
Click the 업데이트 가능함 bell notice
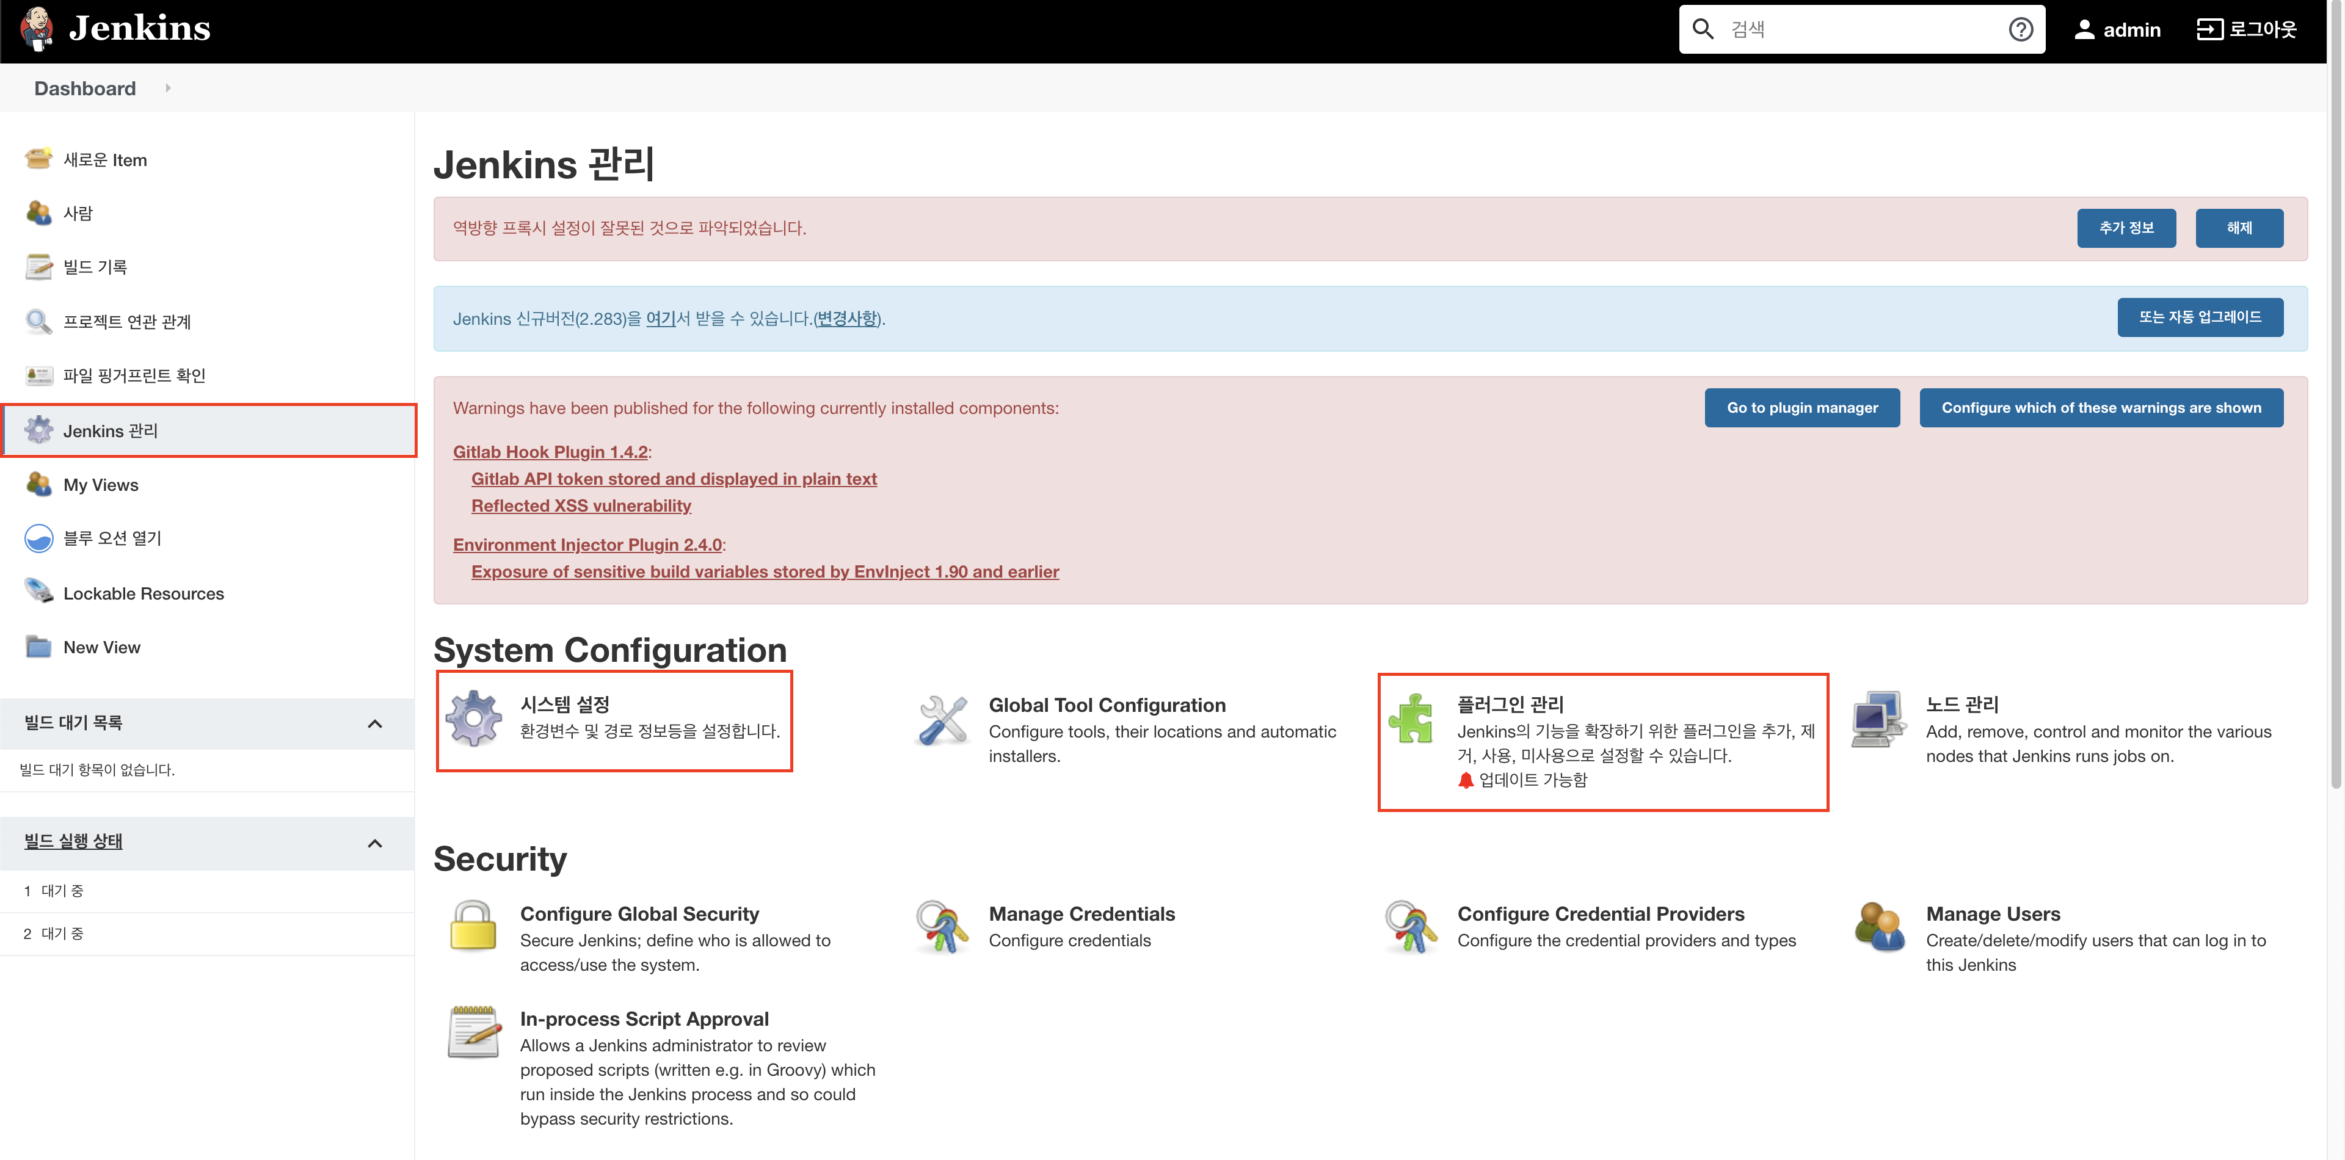[x=1522, y=780]
